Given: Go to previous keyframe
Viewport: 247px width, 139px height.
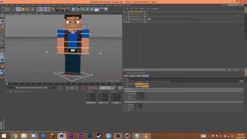Looking at the screenshot, I should pos(65,88).
